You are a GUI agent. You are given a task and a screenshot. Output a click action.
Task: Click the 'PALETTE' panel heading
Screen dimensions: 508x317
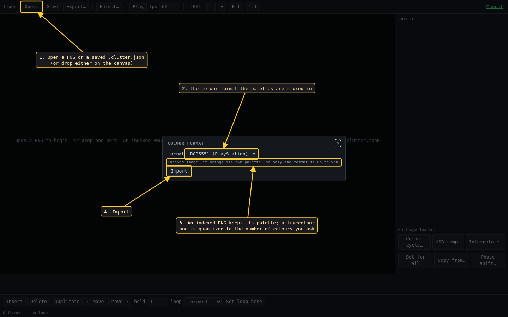(x=407, y=19)
